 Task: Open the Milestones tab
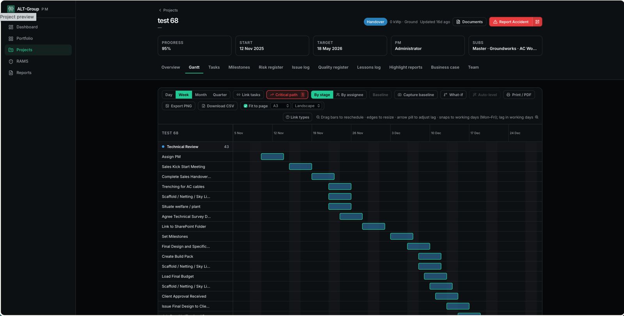tap(239, 67)
